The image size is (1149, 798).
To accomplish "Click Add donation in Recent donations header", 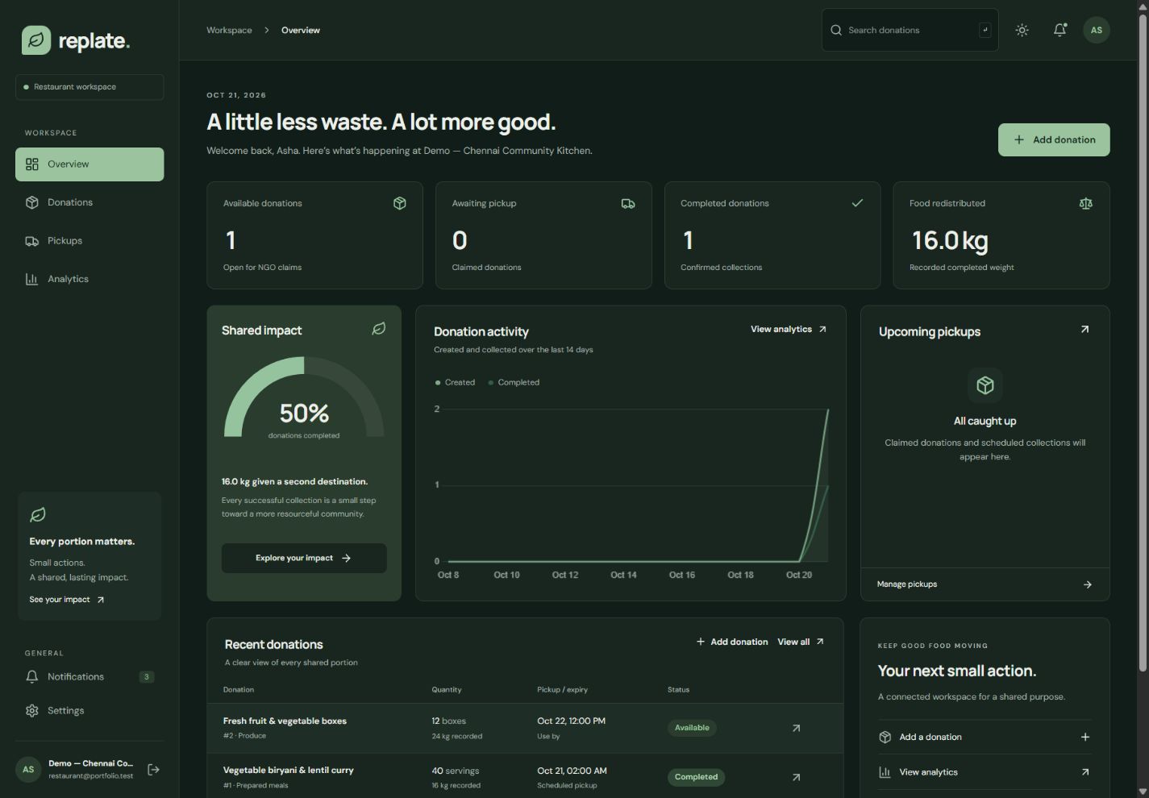I will (x=732, y=642).
